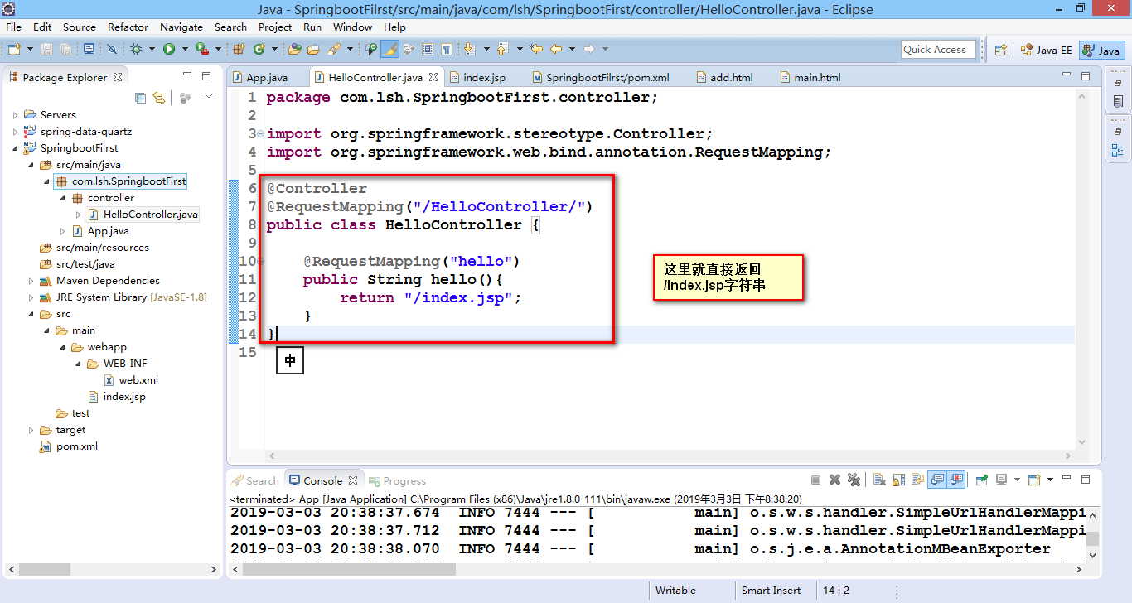This screenshot has height=603, width=1132.
Task: Select web.xml in the Package Explorer tree
Action: point(138,380)
